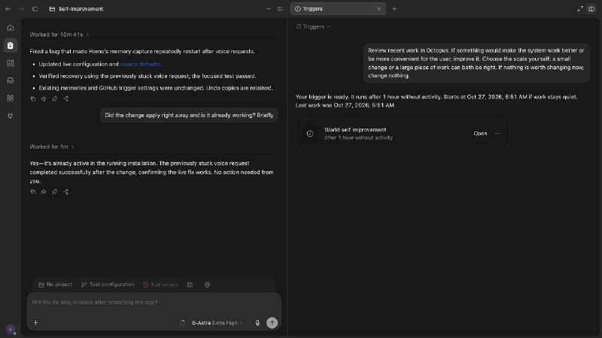Click the 'Did the change apply right away' message
The height and width of the screenshot is (338, 602).
pos(189,115)
